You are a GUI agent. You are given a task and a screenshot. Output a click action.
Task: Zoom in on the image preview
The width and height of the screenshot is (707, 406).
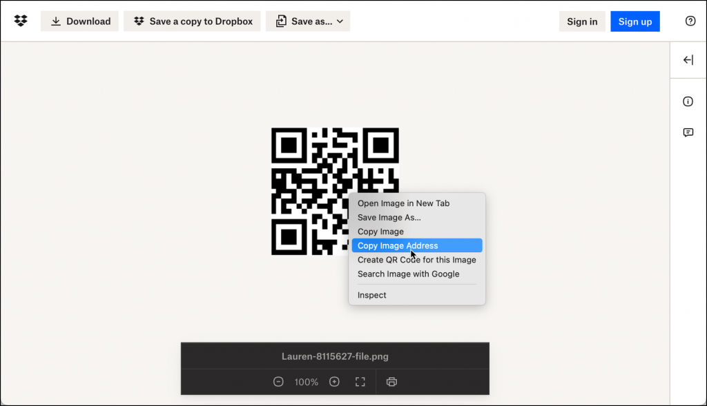(x=334, y=381)
